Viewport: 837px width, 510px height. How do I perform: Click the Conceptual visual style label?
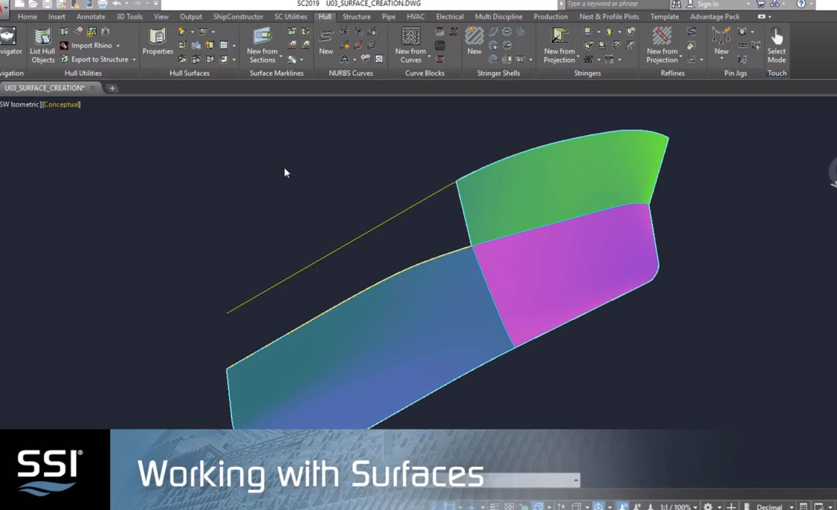point(61,104)
